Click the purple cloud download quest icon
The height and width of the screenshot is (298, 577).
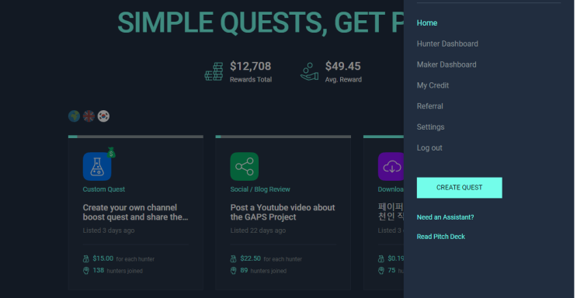coord(391,167)
